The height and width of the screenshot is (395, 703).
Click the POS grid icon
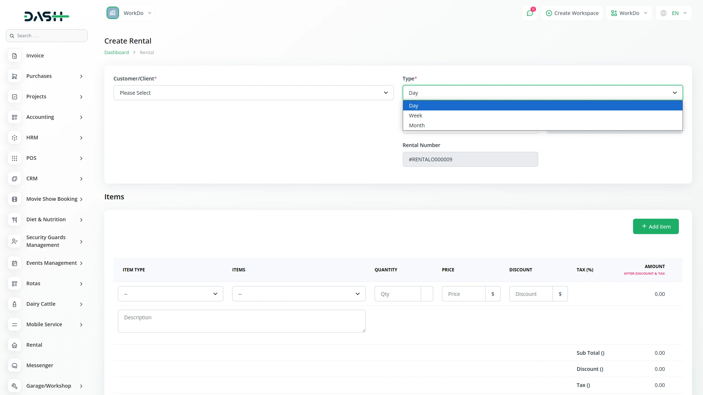tap(15, 158)
